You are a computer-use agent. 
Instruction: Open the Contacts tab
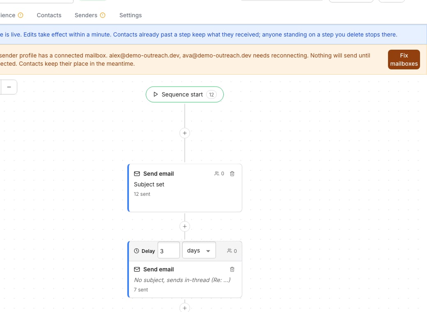pyautogui.click(x=49, y=15)
